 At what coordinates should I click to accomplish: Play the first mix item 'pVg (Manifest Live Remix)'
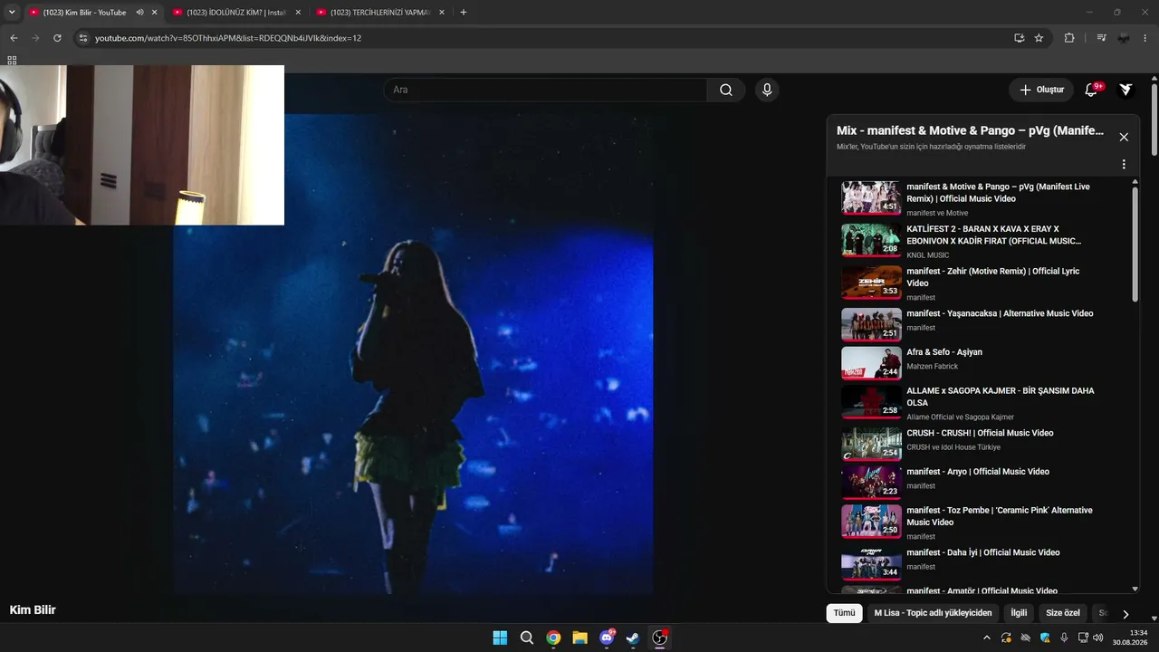coord(983,198)
